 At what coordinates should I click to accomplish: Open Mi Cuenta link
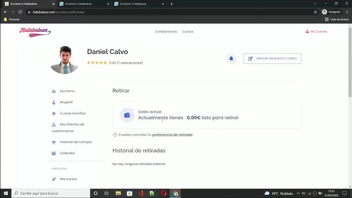tap(316, 31)
